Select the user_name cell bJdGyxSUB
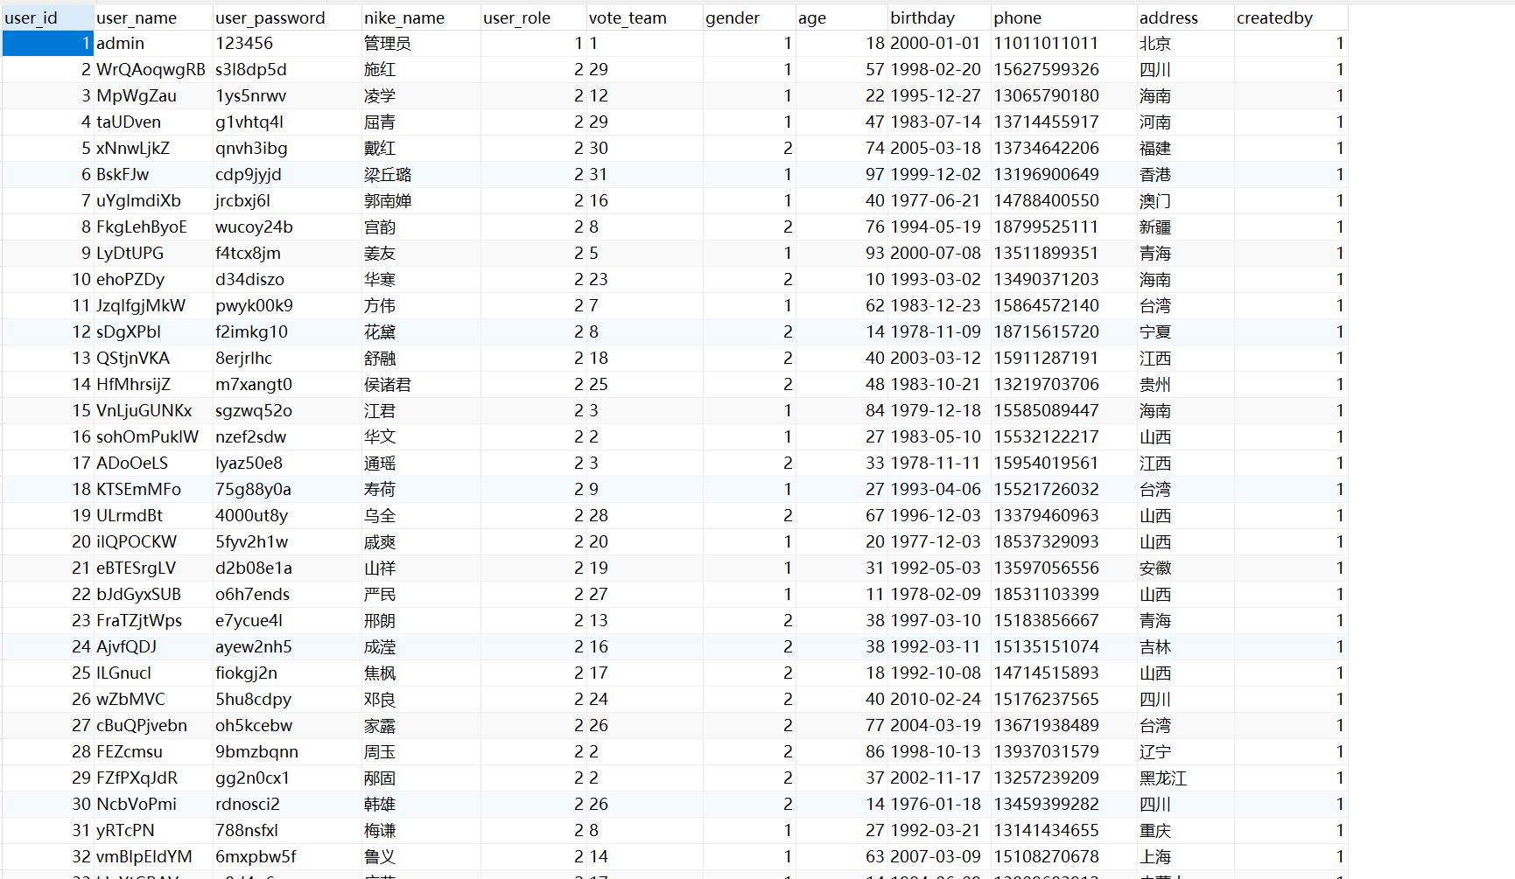This screenshot has width=1515, height=879. pos(152,594)
